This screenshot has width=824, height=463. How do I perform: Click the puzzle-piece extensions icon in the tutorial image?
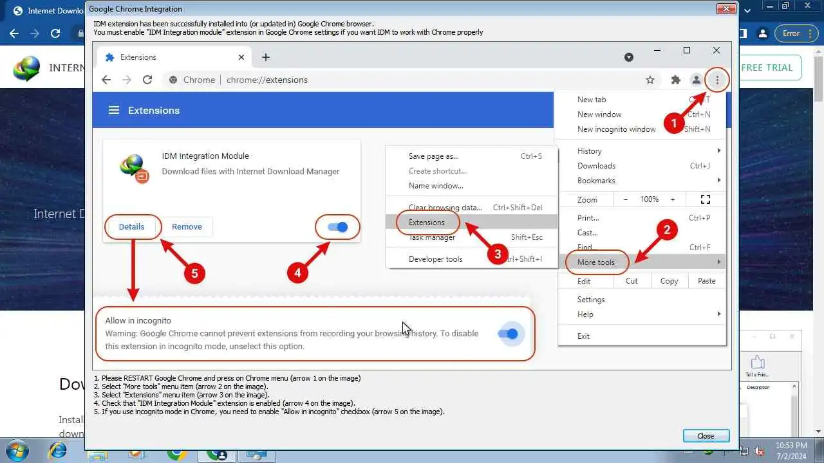click(675, 80)
